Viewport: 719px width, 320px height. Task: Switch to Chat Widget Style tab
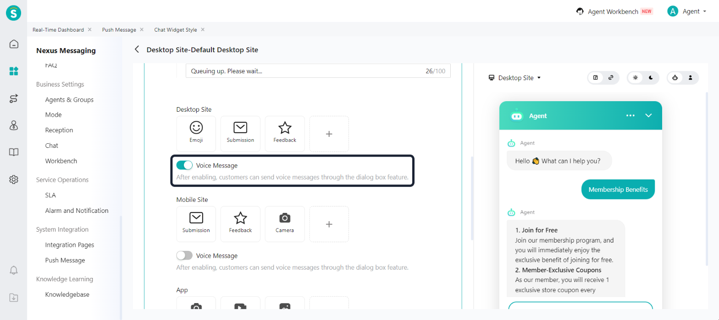(176, 30)
